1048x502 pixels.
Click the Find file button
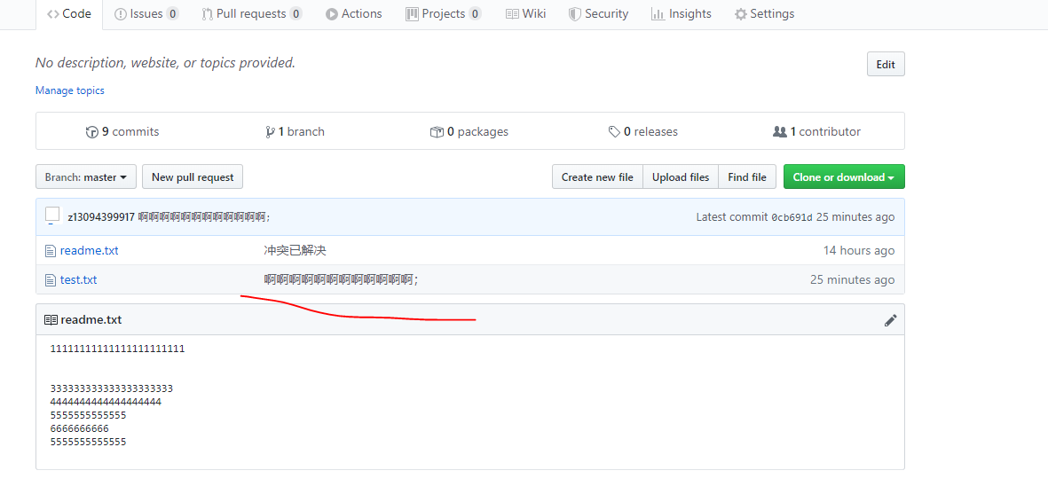pos(747,177)
